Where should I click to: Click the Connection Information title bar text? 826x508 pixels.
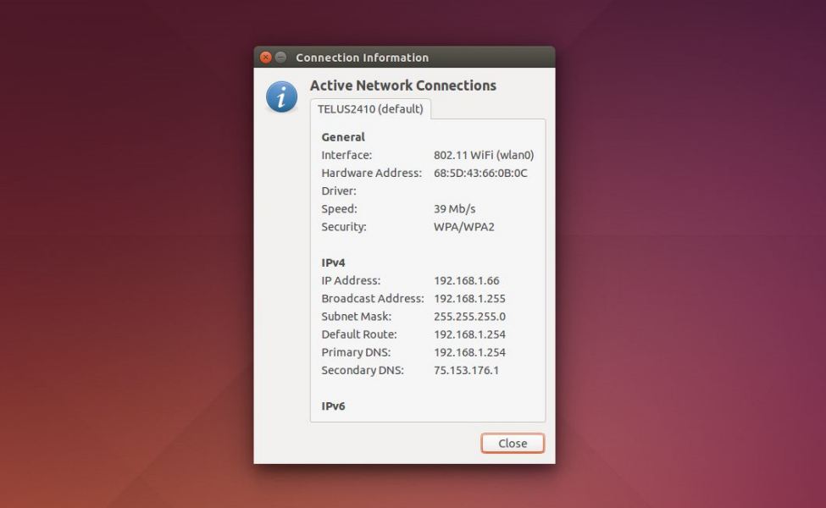(x=362, y=58)
